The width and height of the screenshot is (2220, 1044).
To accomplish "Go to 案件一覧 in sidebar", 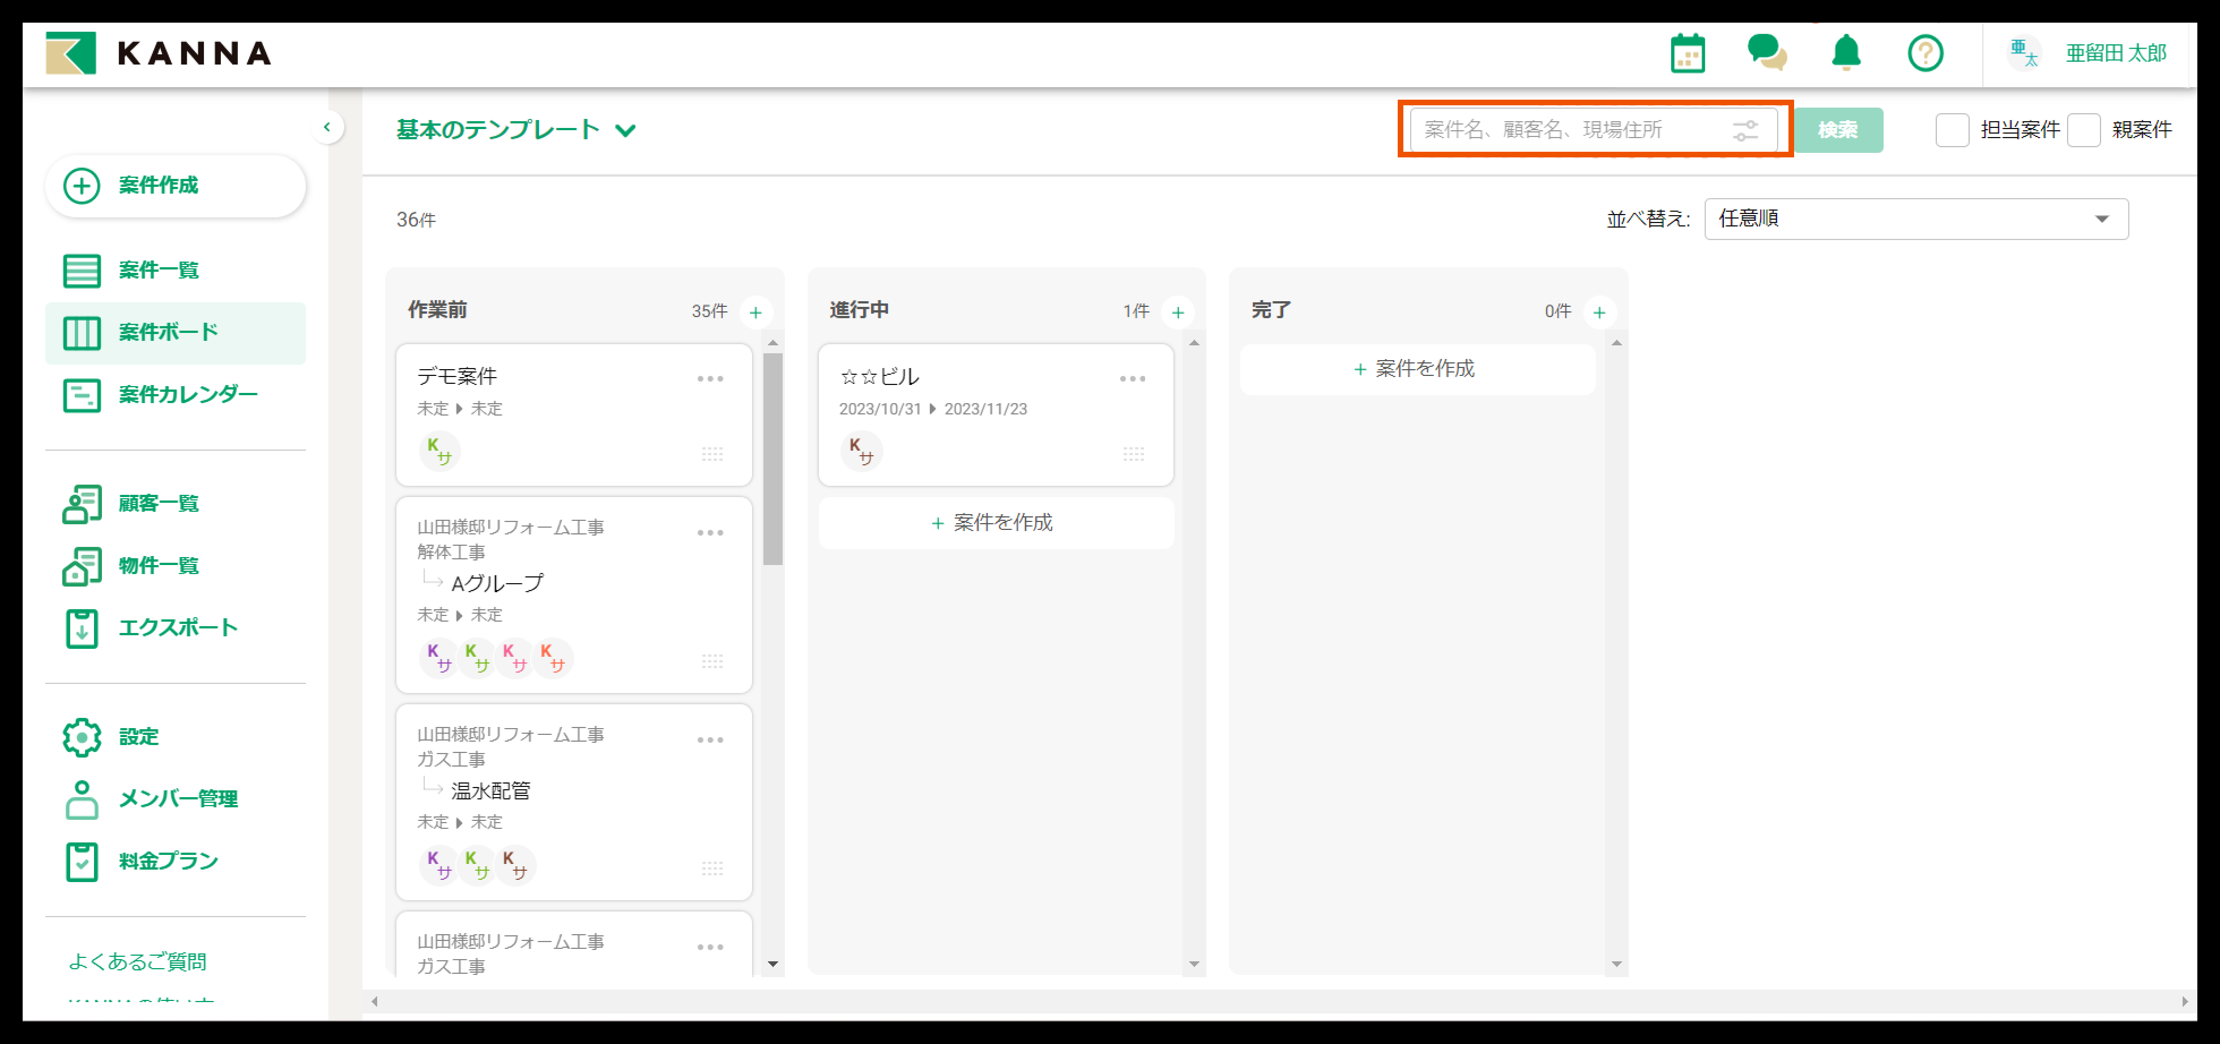I will [x=157, y=271].
